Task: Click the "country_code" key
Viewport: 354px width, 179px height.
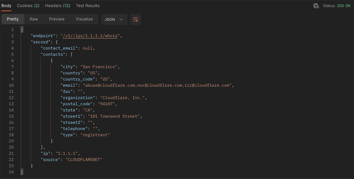Action: pyautogui.click(x=78, y=79)
